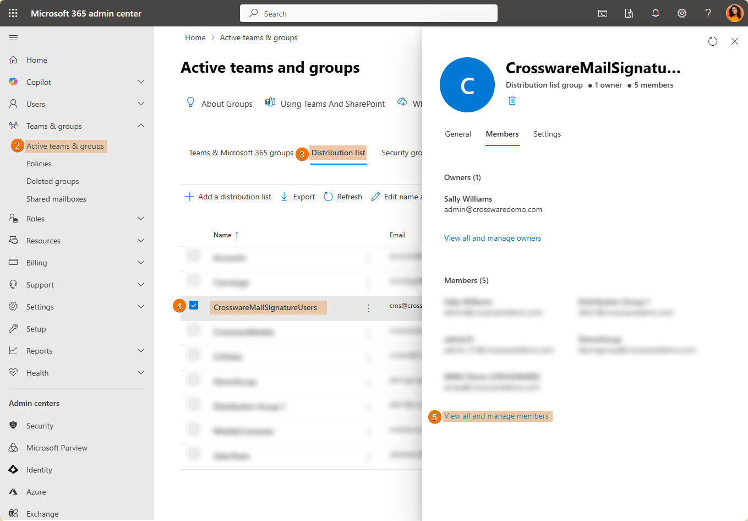
Task: Click in the Search box
Action: [369, 13]
